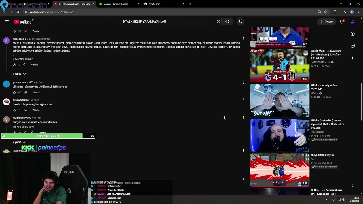Viewport: 363px width, 204px height.
Task: Open the Trabzonspor 4-1 Beşiktaş thumbnail
Action: [280, 65]
